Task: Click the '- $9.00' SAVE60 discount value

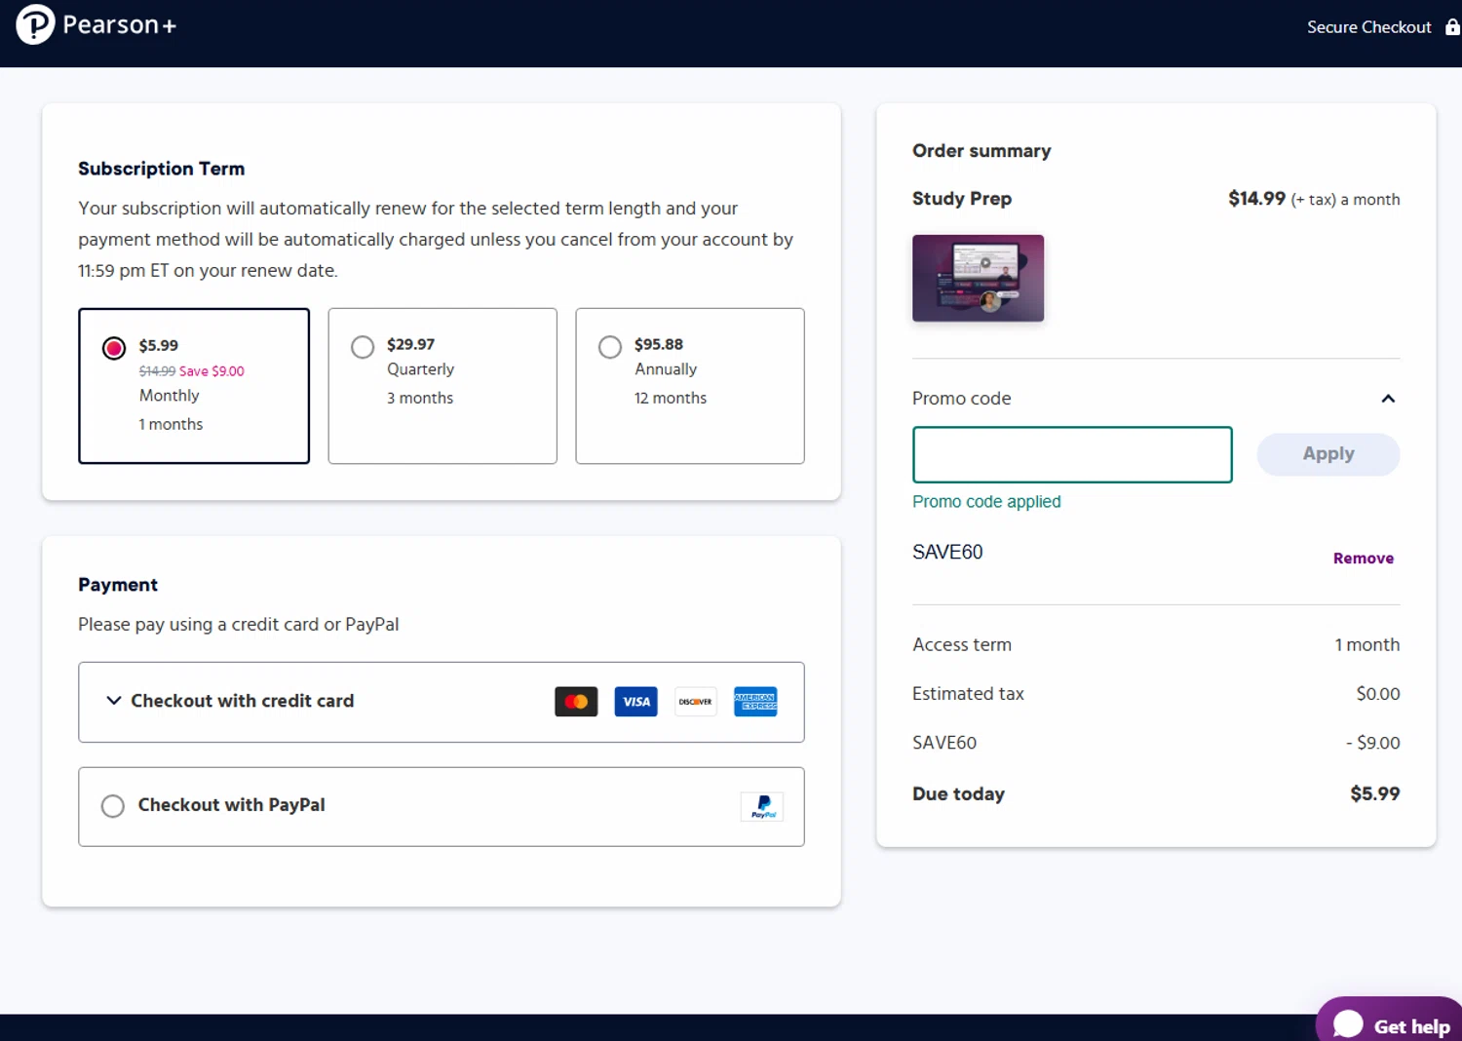Action: (1373, 743)
